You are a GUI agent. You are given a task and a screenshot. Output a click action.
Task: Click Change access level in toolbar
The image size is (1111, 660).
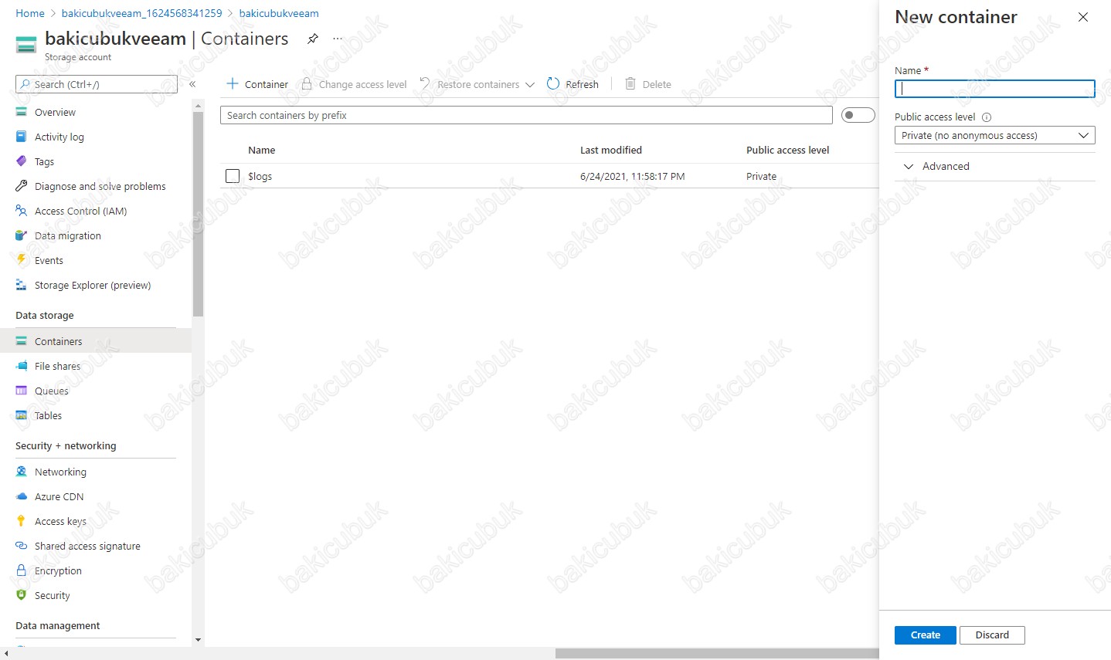(x=354, y=84)
